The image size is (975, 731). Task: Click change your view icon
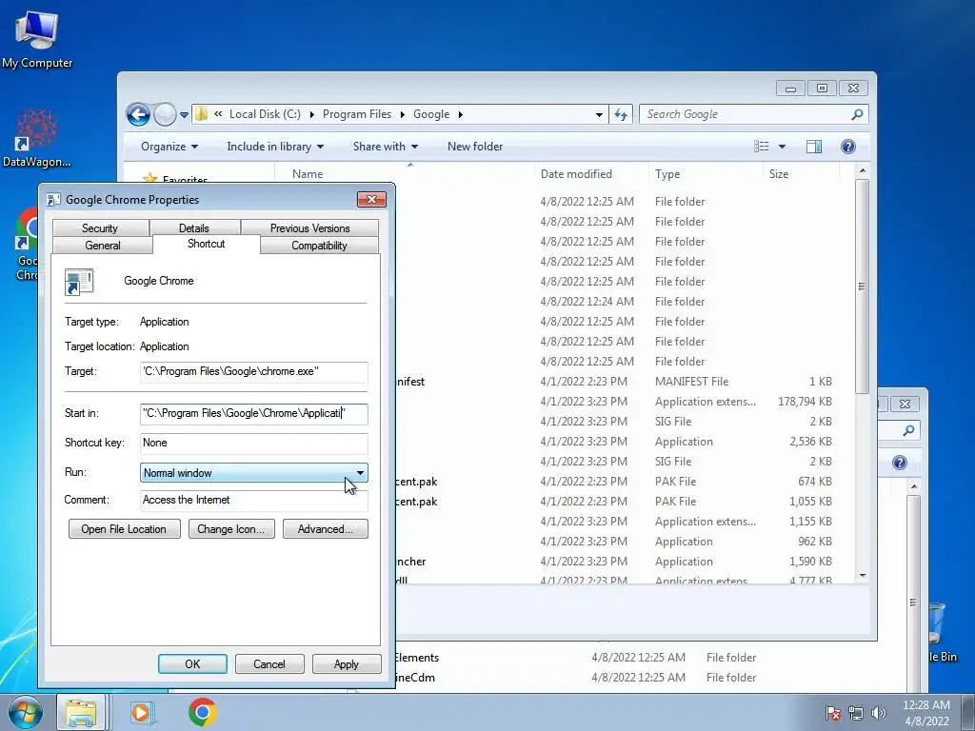761,146
